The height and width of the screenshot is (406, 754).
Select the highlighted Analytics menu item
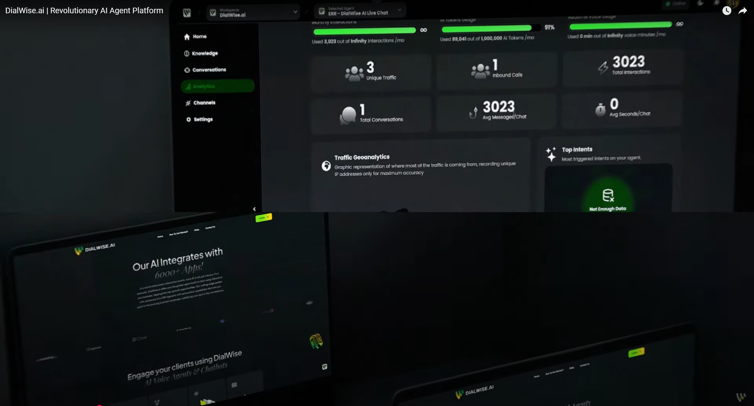coord(218,86)
